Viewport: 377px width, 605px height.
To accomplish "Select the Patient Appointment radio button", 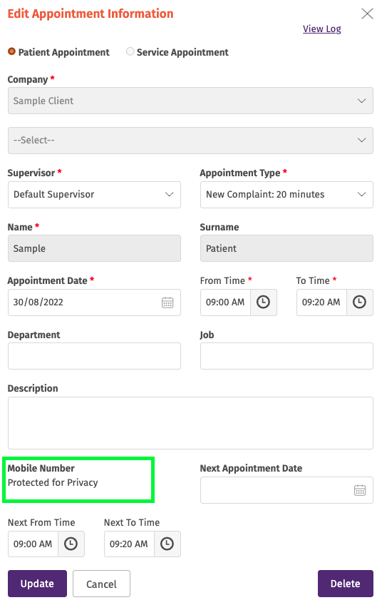I will point(11,51).
